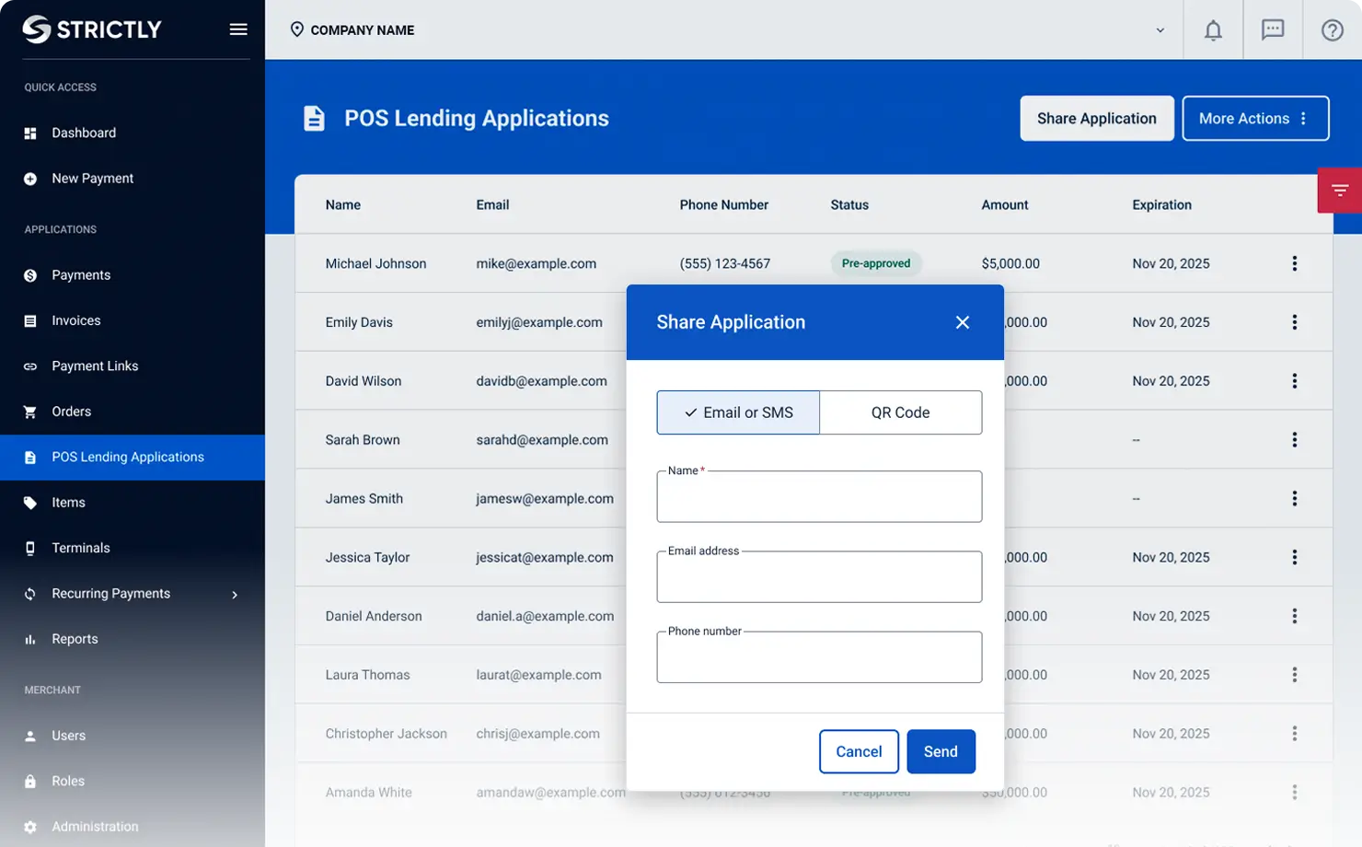Click the New Payment plus icon
Viewport: 1362px width, 847px height.
[x=30, y=179]
